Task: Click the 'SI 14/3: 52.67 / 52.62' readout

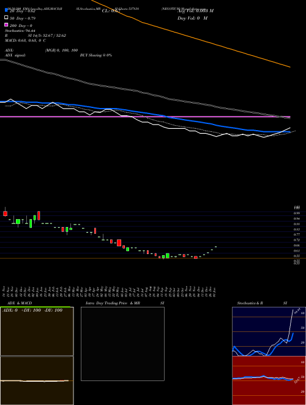Action: pos(47,36)
